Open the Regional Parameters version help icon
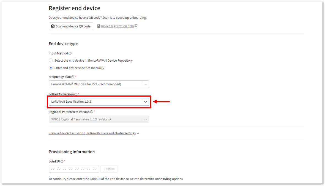 click(x=92, y=112)
